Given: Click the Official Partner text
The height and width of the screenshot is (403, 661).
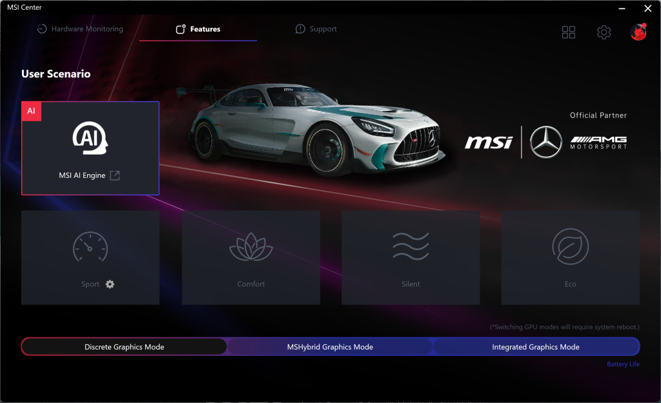Looking at the screenshot, I should 598,115.
